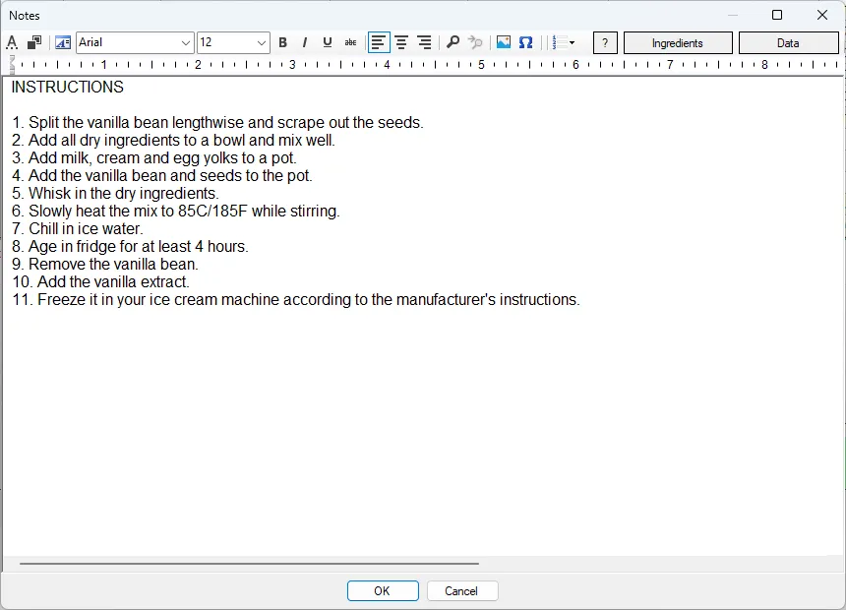
Task: Maximize the Notes window
Action: coord(777,15)
